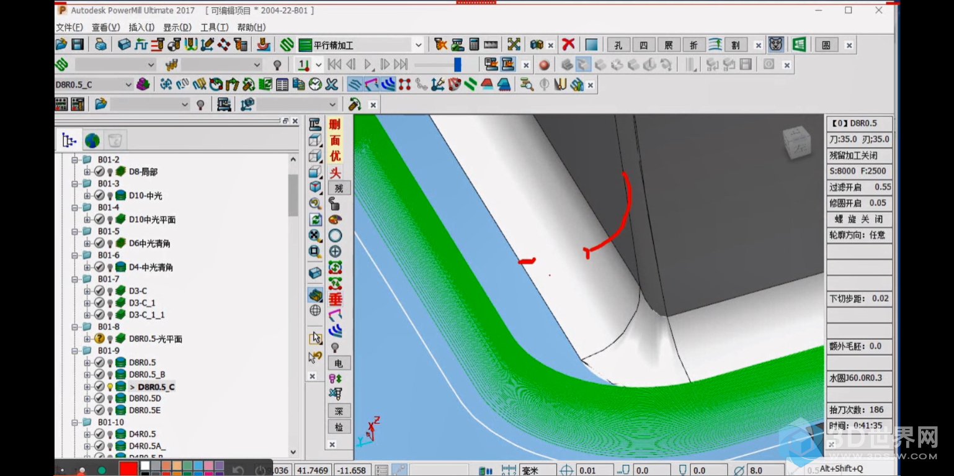This screenshot has height=476, width=954.
Task: Toggle the light bulb of D8R0.5D toolpath
Action: tap(110, 398)
